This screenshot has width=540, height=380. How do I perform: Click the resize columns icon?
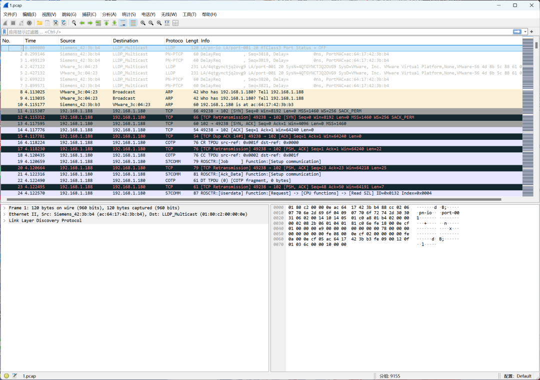pos(167,23)
